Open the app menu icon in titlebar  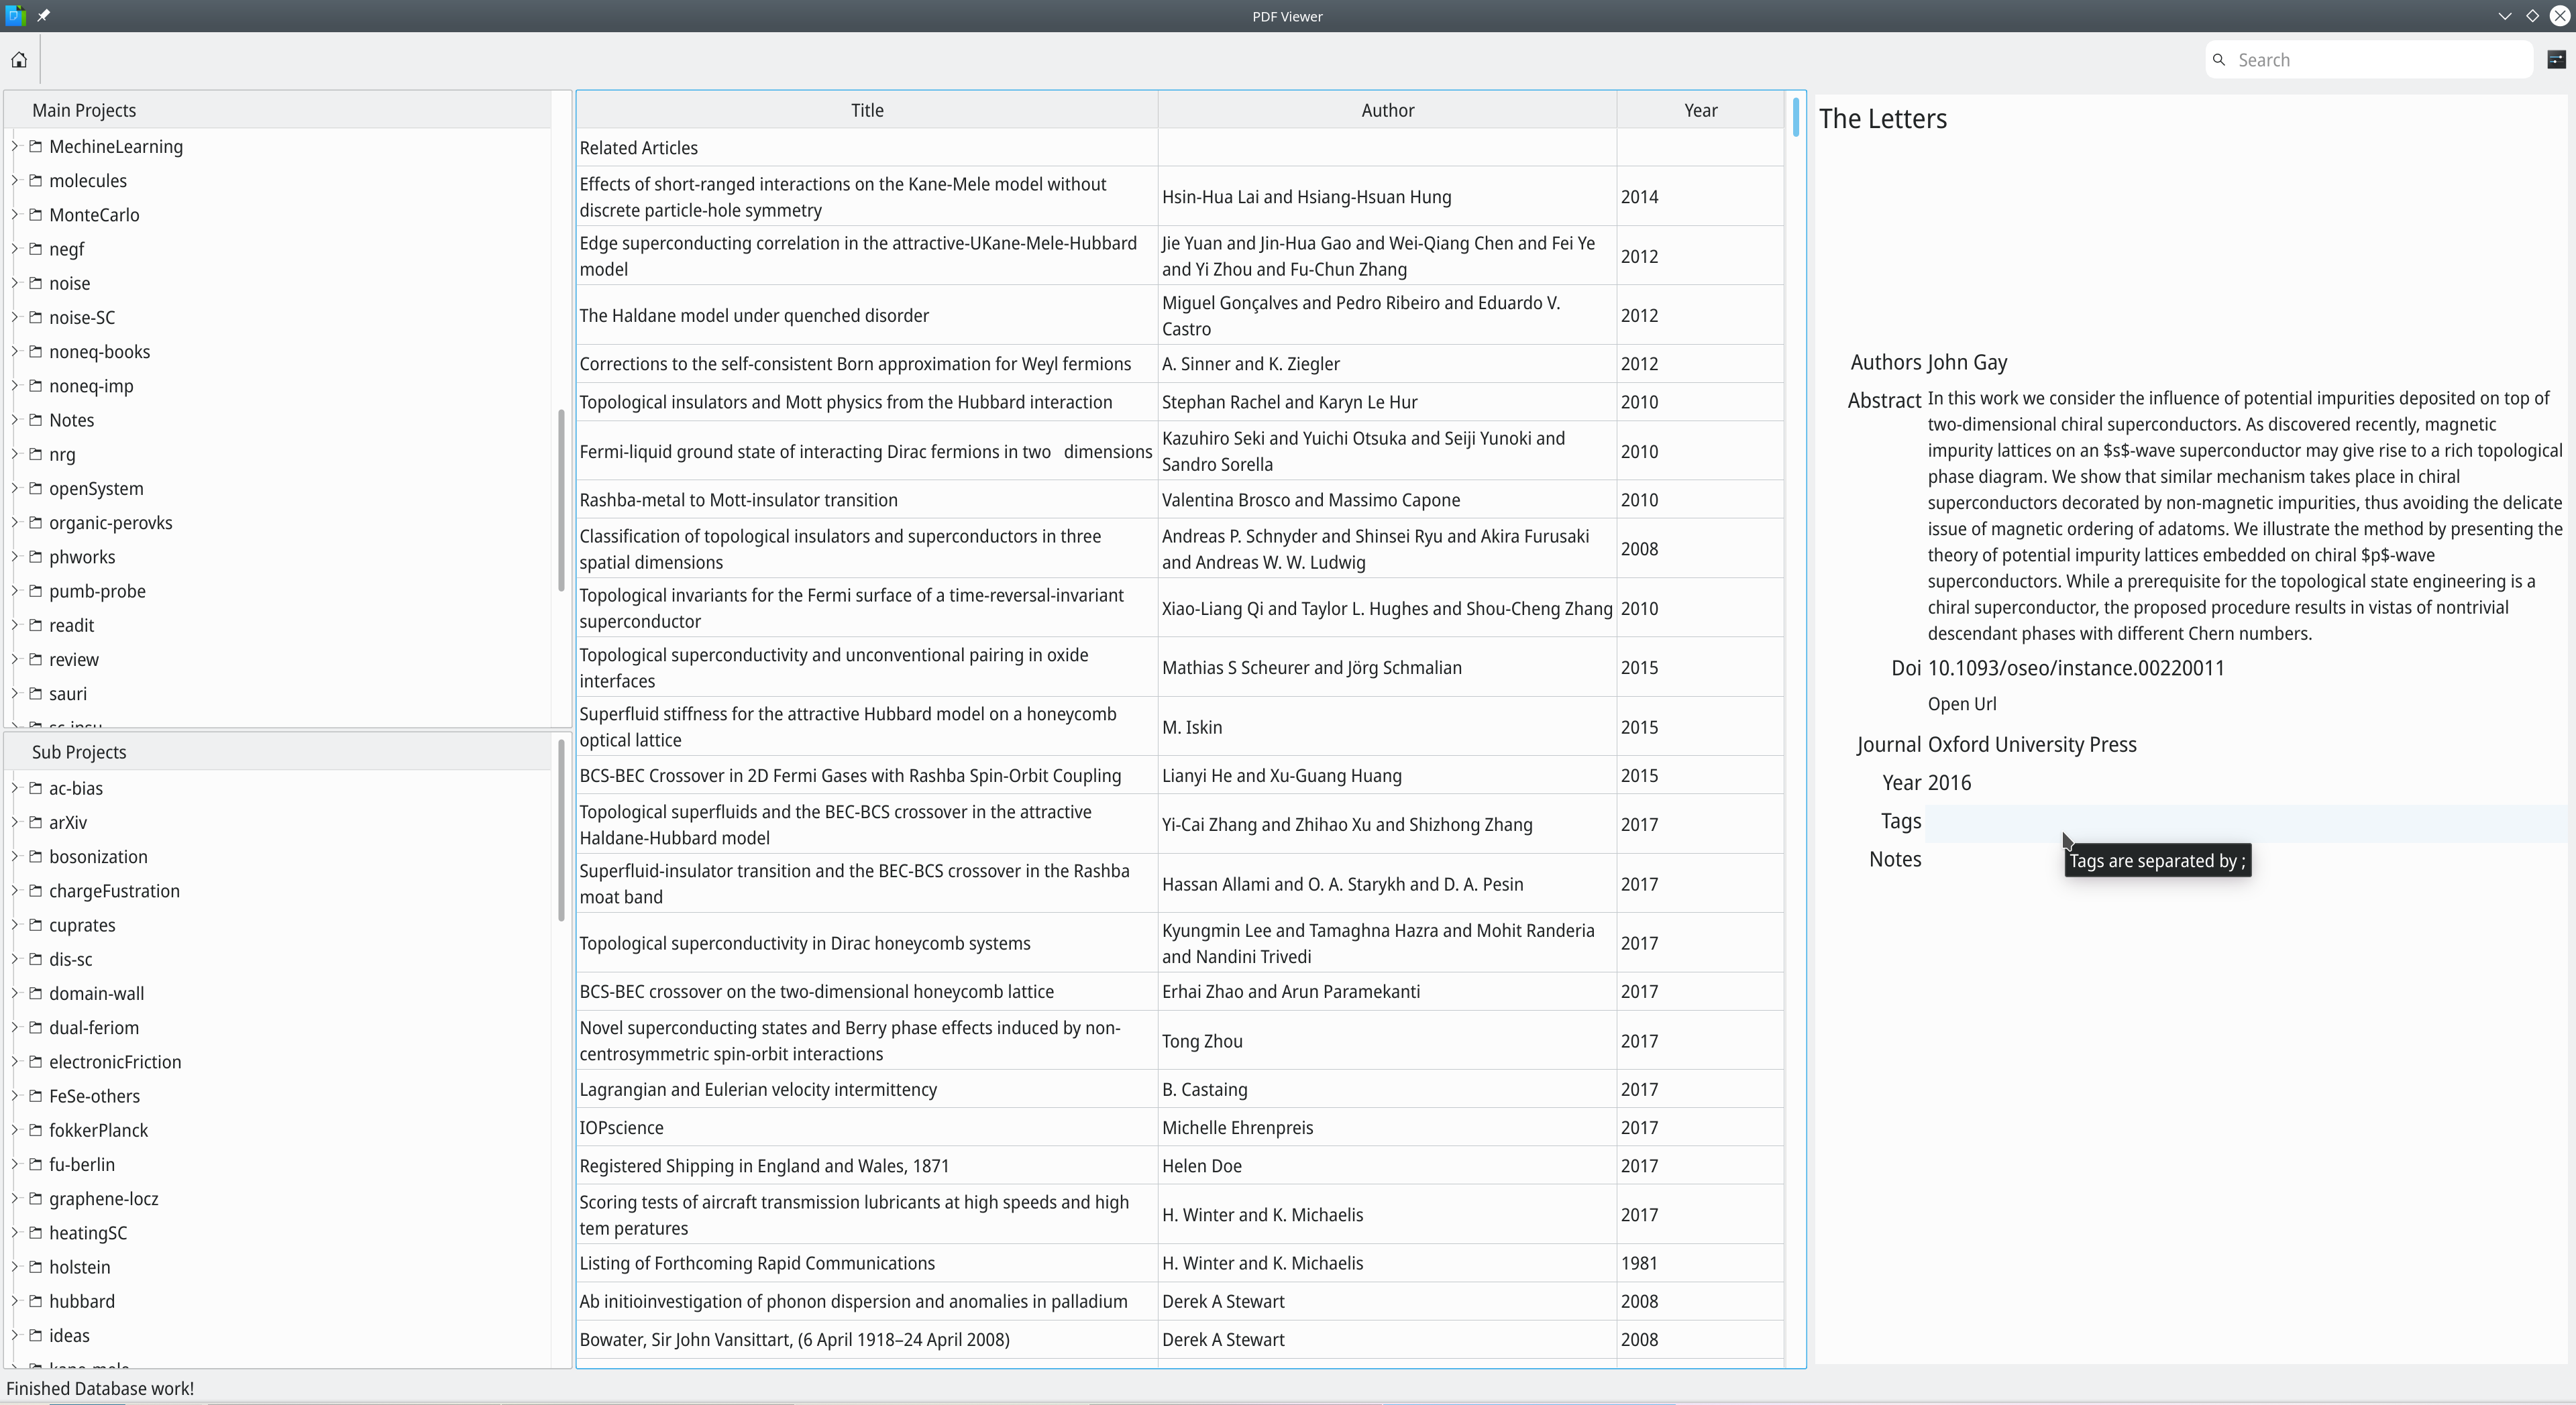[15, 16]
